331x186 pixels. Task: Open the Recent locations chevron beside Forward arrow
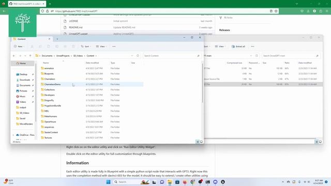click(25, 56)
